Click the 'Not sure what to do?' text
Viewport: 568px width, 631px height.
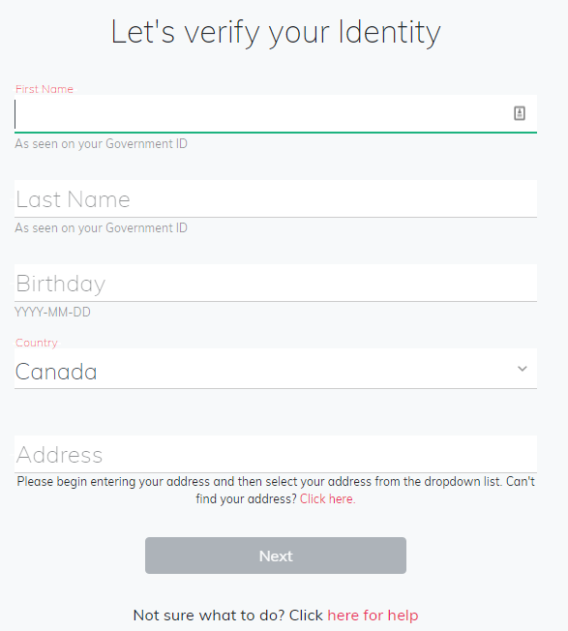point(209,616)
